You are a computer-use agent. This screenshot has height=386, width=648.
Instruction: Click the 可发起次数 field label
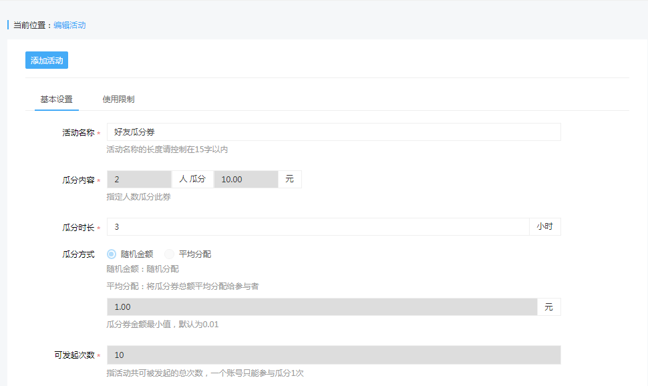coord(75,355)
